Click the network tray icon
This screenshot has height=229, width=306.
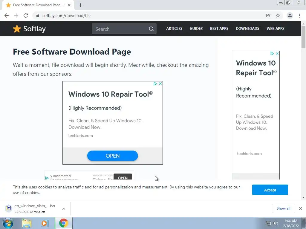pyautogui.click(x=269, y=223)
